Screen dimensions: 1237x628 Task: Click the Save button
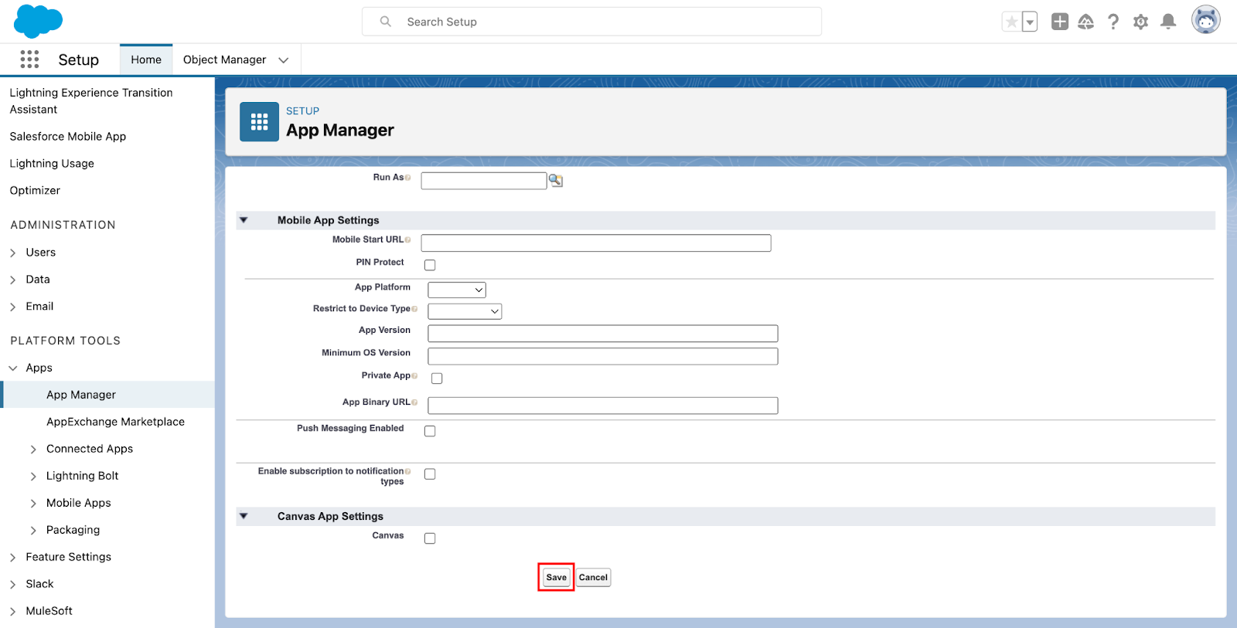[x=556, y=577]
